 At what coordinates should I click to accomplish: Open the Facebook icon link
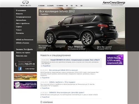pyautogui.click(x=20, y=69)
